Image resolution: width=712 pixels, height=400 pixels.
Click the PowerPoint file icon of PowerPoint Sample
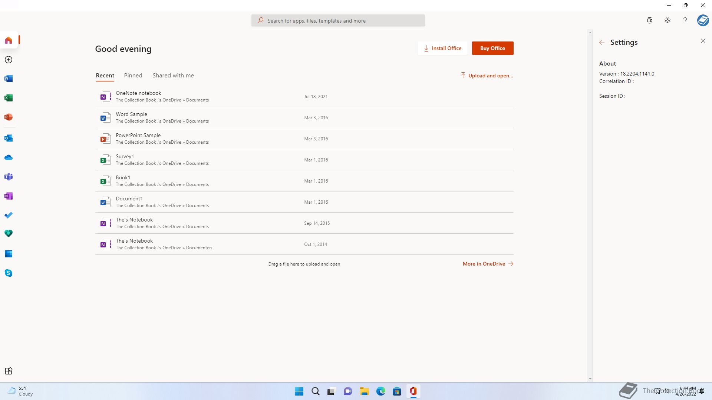tap(105, 139)
